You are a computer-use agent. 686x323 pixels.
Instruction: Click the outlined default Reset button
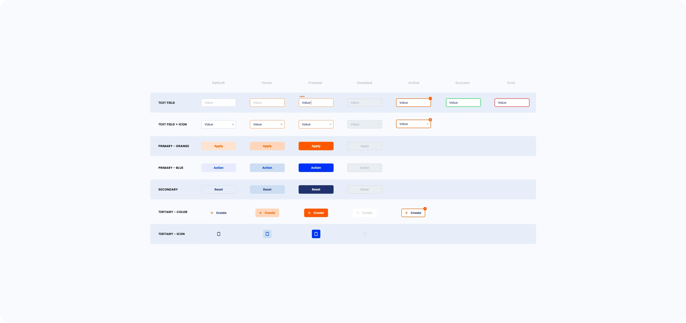218,190
